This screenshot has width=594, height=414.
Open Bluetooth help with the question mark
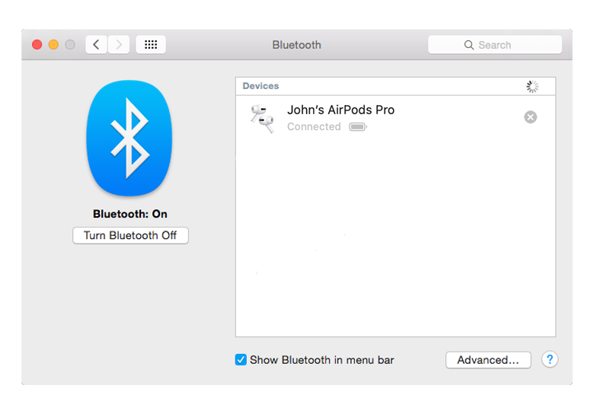click(550, 360)
